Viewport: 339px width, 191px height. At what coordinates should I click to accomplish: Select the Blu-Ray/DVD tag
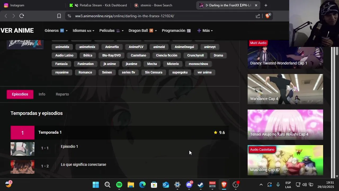point(111,55)
